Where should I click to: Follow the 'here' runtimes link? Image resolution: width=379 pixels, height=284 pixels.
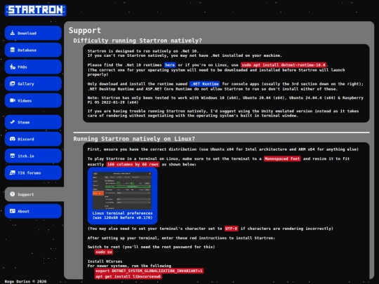click(170, 65)
